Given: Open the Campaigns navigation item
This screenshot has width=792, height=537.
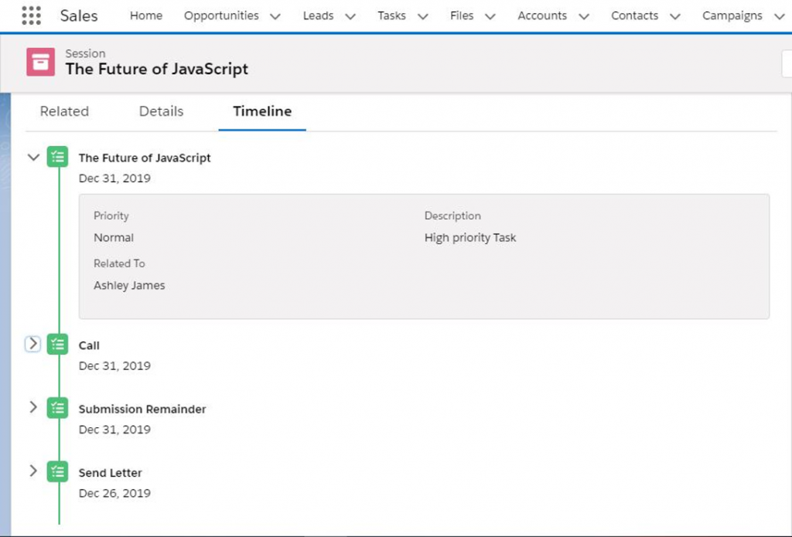Looking at the screenshot, I should (x=732, y=15).
